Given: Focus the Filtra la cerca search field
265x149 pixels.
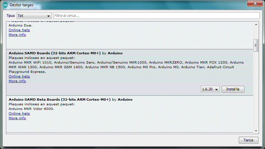Looking at the screenshot, I should point(156,16).
